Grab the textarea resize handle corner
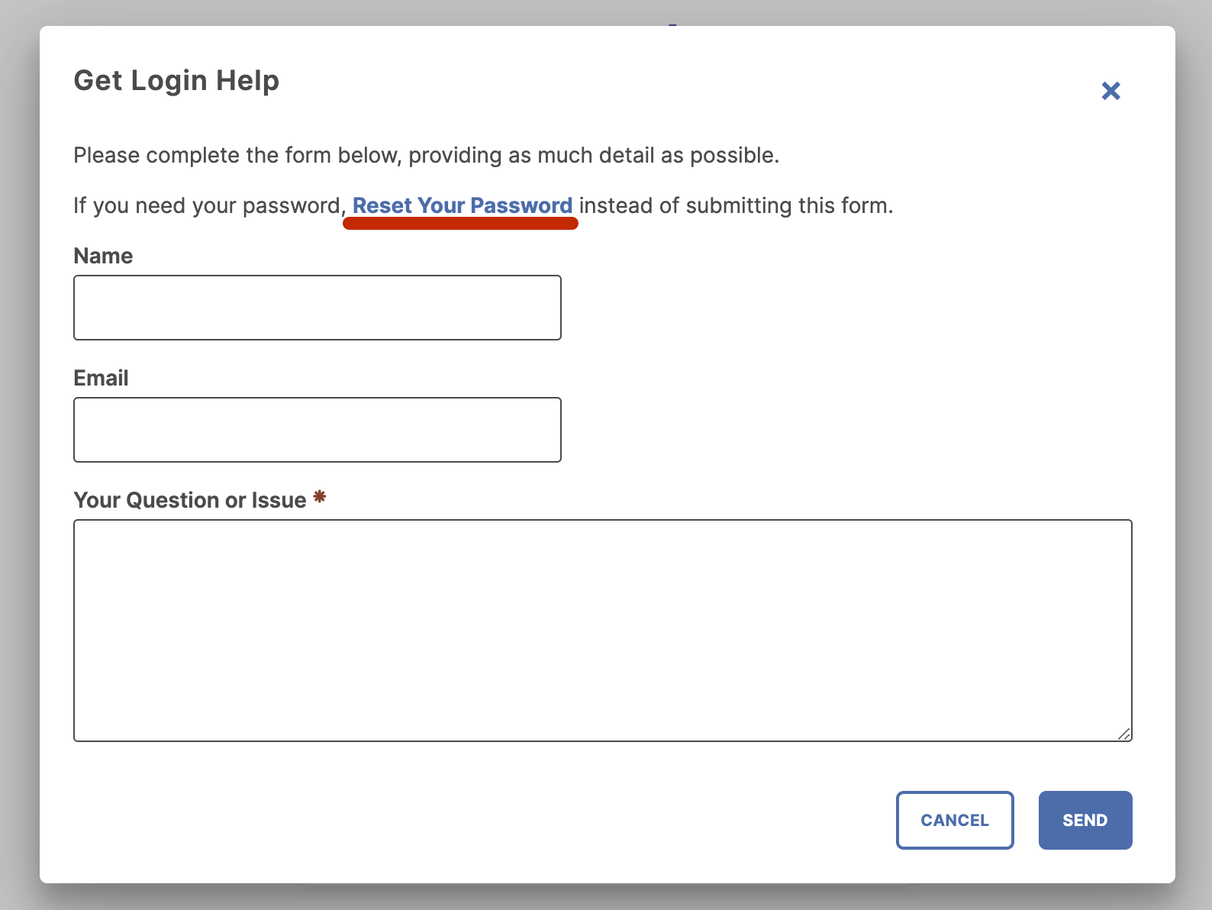 pos(1123,734)
